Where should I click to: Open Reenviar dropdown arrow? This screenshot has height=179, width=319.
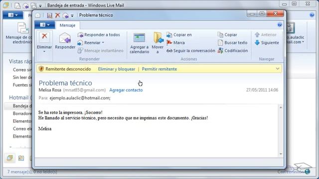tap(103, 43)
